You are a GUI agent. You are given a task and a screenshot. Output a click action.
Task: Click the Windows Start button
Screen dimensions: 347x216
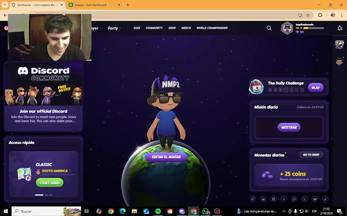pyautogui.click(x=6, y=211)
